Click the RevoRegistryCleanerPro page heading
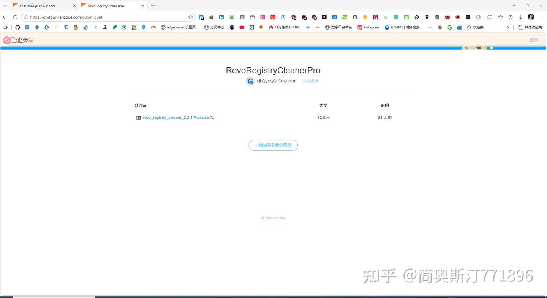The height and width of the screenshot is (298, 547). click(273, 70)
